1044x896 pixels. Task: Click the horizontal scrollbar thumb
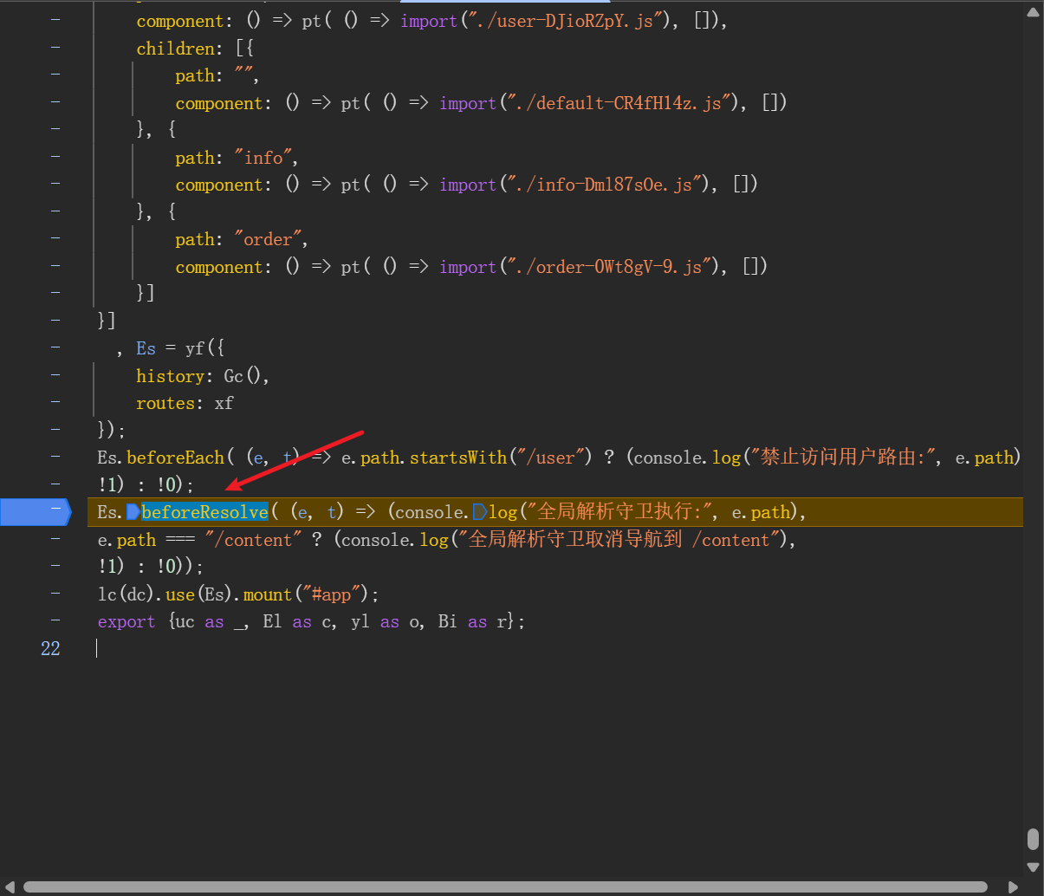(504, 886)
